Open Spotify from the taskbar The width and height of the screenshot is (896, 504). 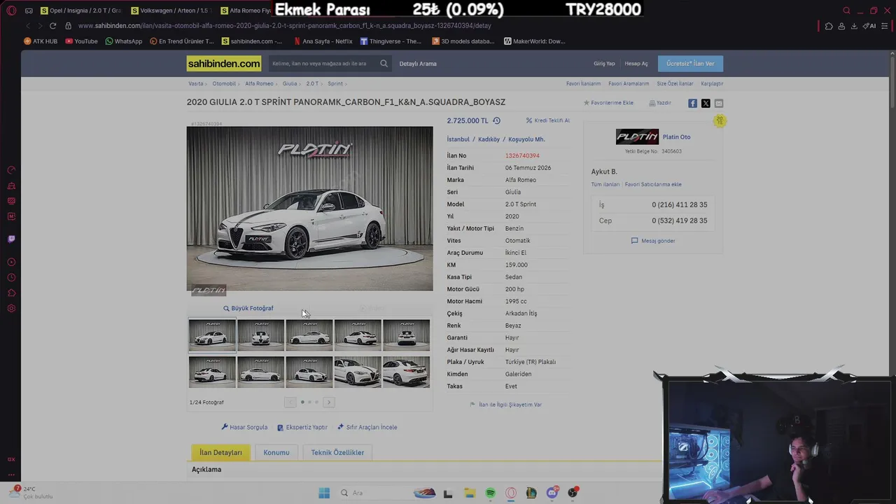(490, 493)
